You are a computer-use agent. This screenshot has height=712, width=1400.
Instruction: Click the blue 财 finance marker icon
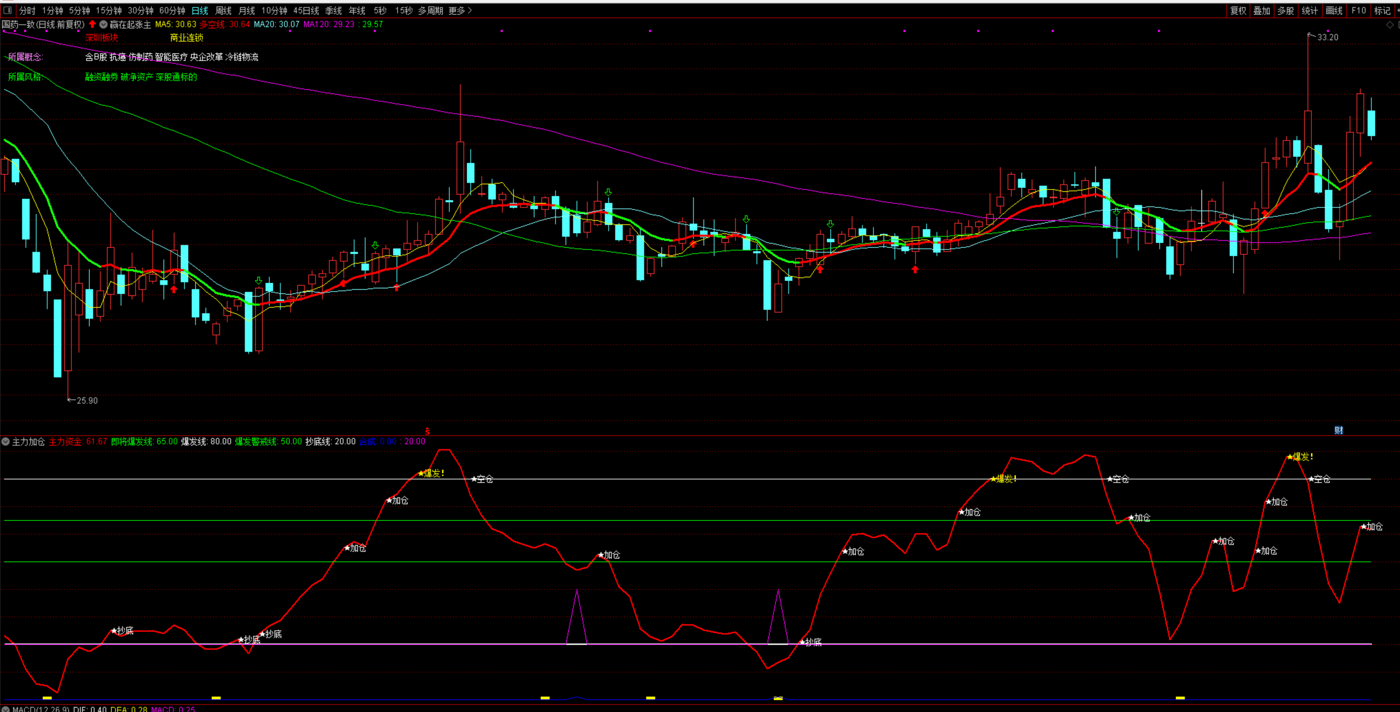1338,430
